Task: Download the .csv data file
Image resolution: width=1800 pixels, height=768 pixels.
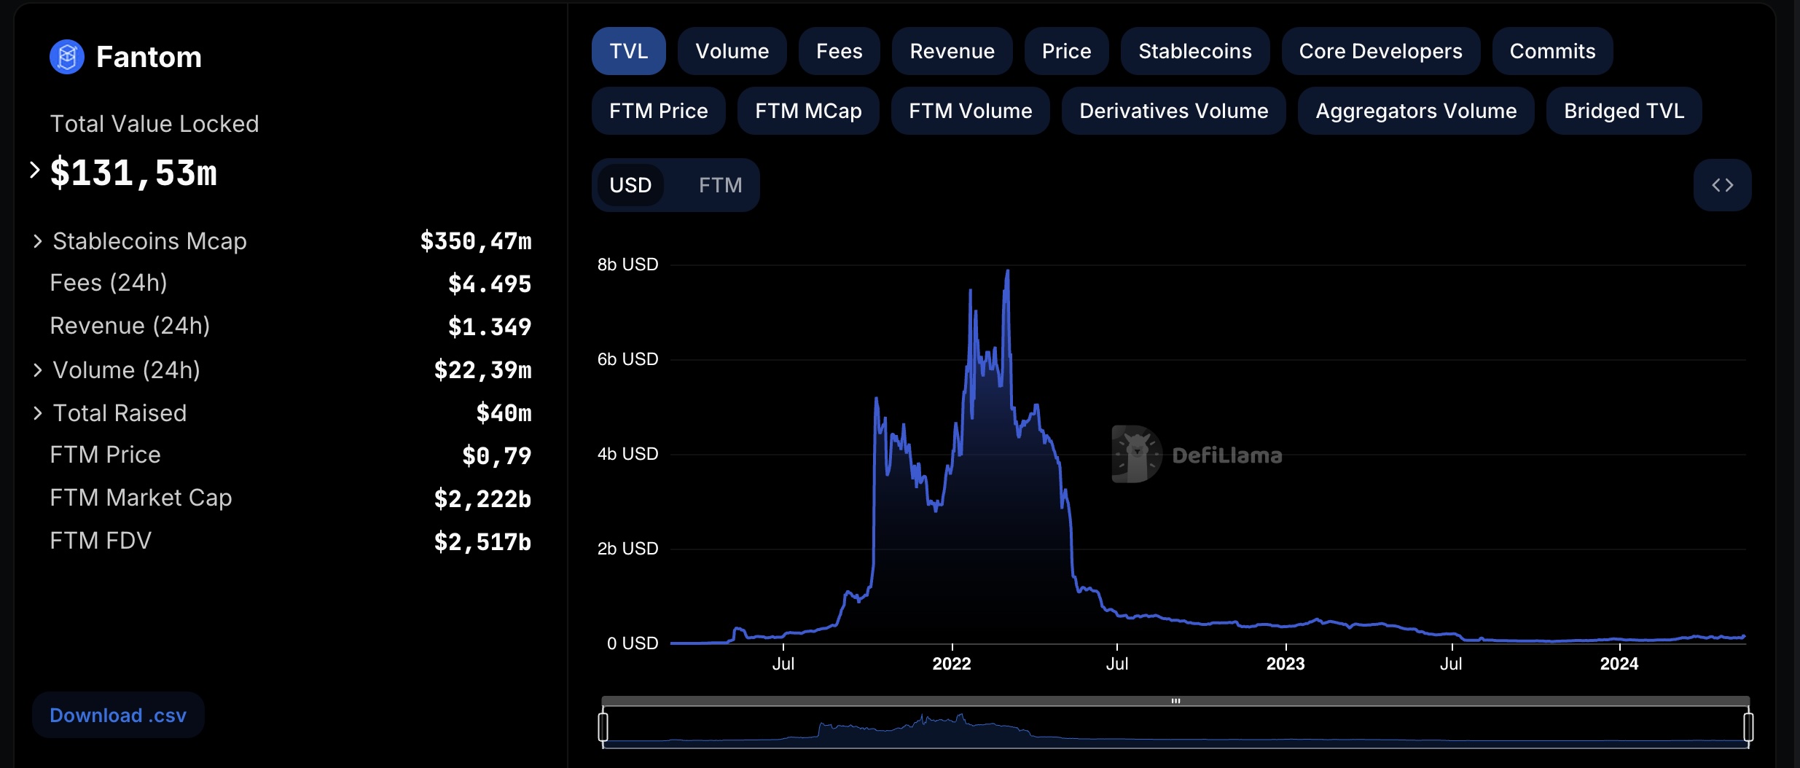Action: pyautogui.click(x=118, y=715)
